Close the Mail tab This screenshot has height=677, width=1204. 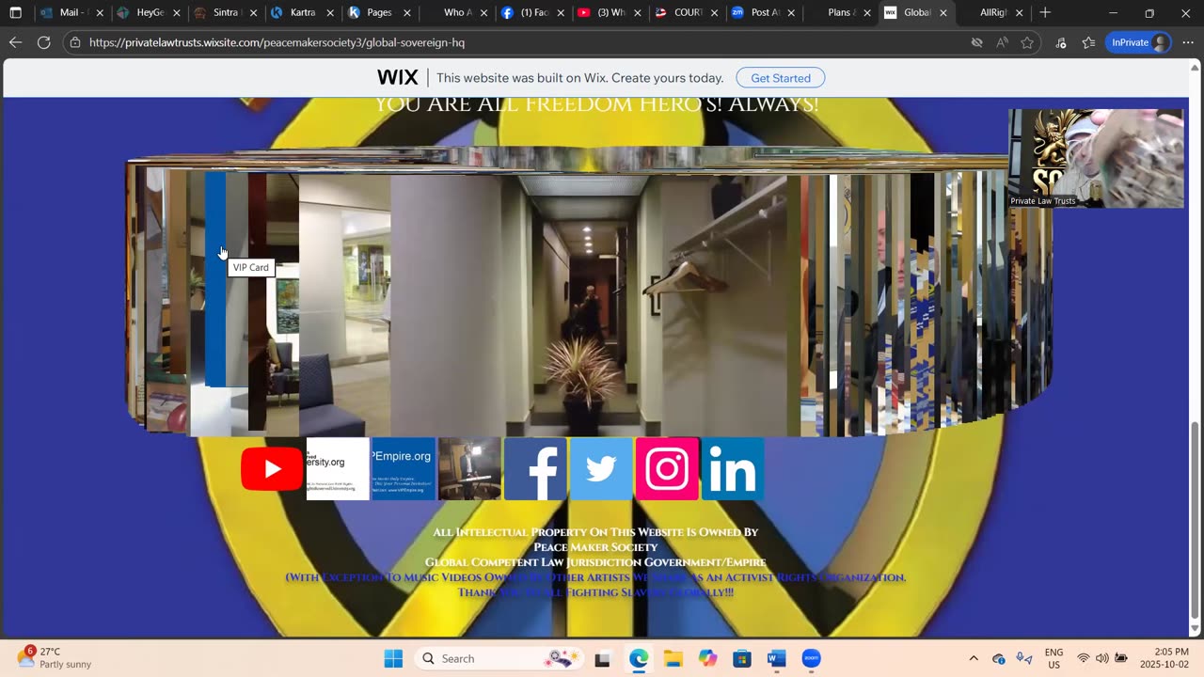click(x=100, y=13)
